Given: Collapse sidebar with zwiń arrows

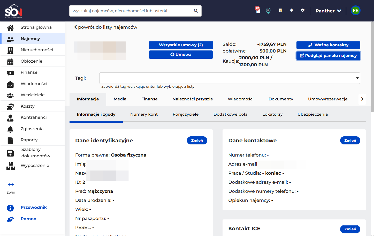Looking at the screenshot, I should point(11,185).
